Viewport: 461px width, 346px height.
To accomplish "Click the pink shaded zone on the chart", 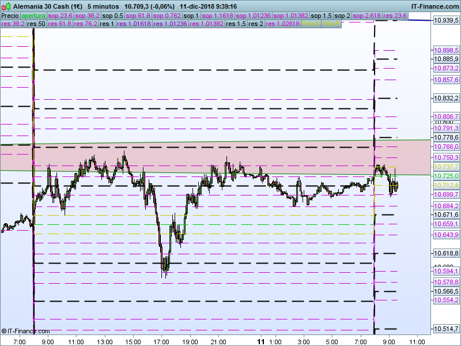I will (x=202, y=157).
